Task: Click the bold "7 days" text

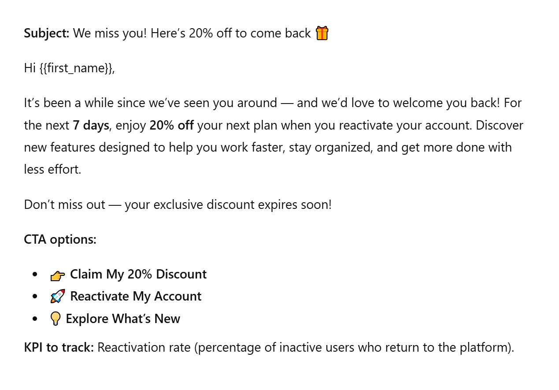Action: tap(91, 125)
